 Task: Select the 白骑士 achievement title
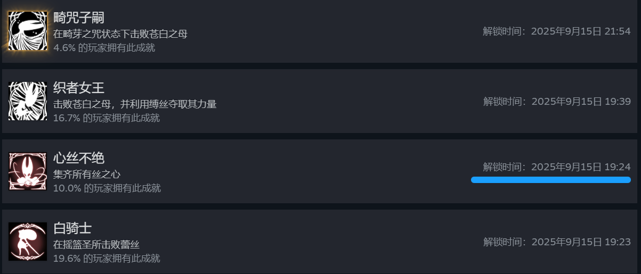pyautogui.click(x=72, y=228)
